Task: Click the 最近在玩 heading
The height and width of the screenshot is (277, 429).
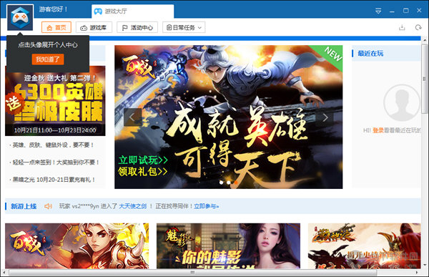Action: pos(370,54)
